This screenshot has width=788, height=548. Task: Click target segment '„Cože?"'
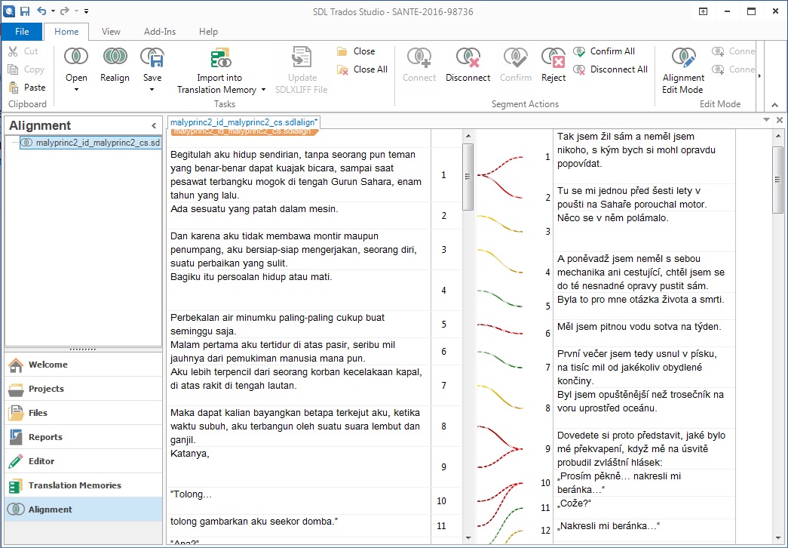[644, 508]
